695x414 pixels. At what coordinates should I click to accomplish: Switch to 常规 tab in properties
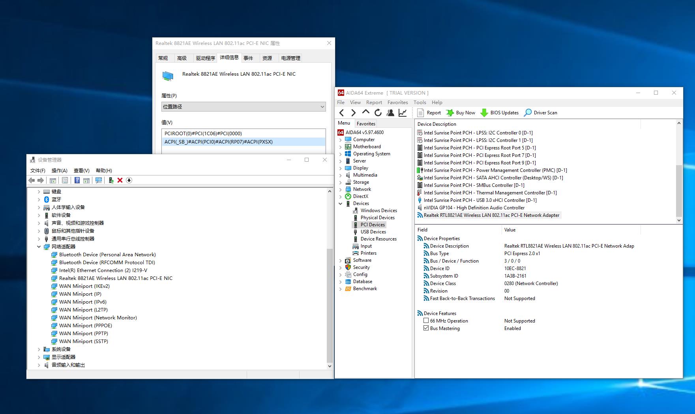tap(163, 58)
